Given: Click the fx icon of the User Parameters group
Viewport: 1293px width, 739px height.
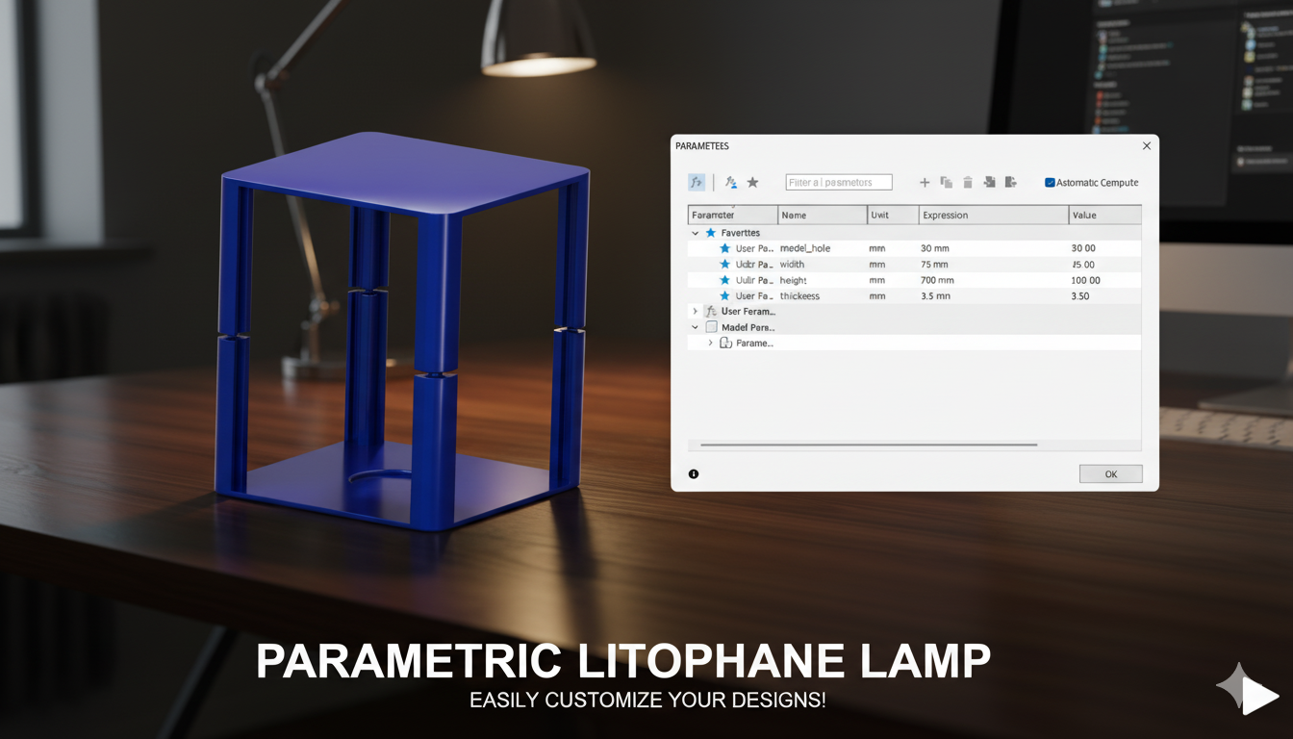Looking at the screenshot, I should 711,312.
